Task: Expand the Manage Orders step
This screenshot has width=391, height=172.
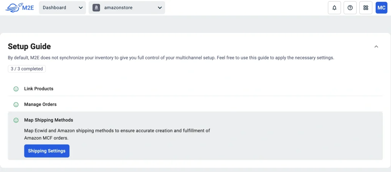Action: (x=40, y=104)
